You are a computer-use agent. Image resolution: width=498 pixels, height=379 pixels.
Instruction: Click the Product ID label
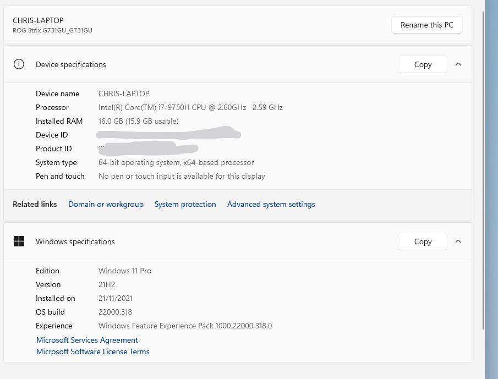pos(54,149)
